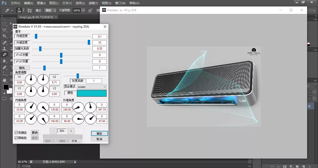Click the cyan 颜色 swatch
This screenshot has width=318, height=168.
[x=92, y=93]
